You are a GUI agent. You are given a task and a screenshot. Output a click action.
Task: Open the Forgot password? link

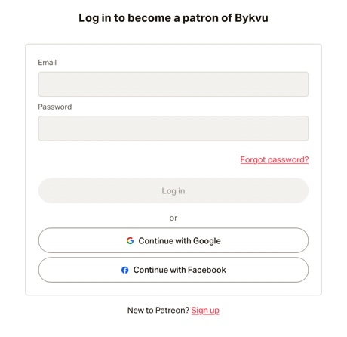[275, 159]
